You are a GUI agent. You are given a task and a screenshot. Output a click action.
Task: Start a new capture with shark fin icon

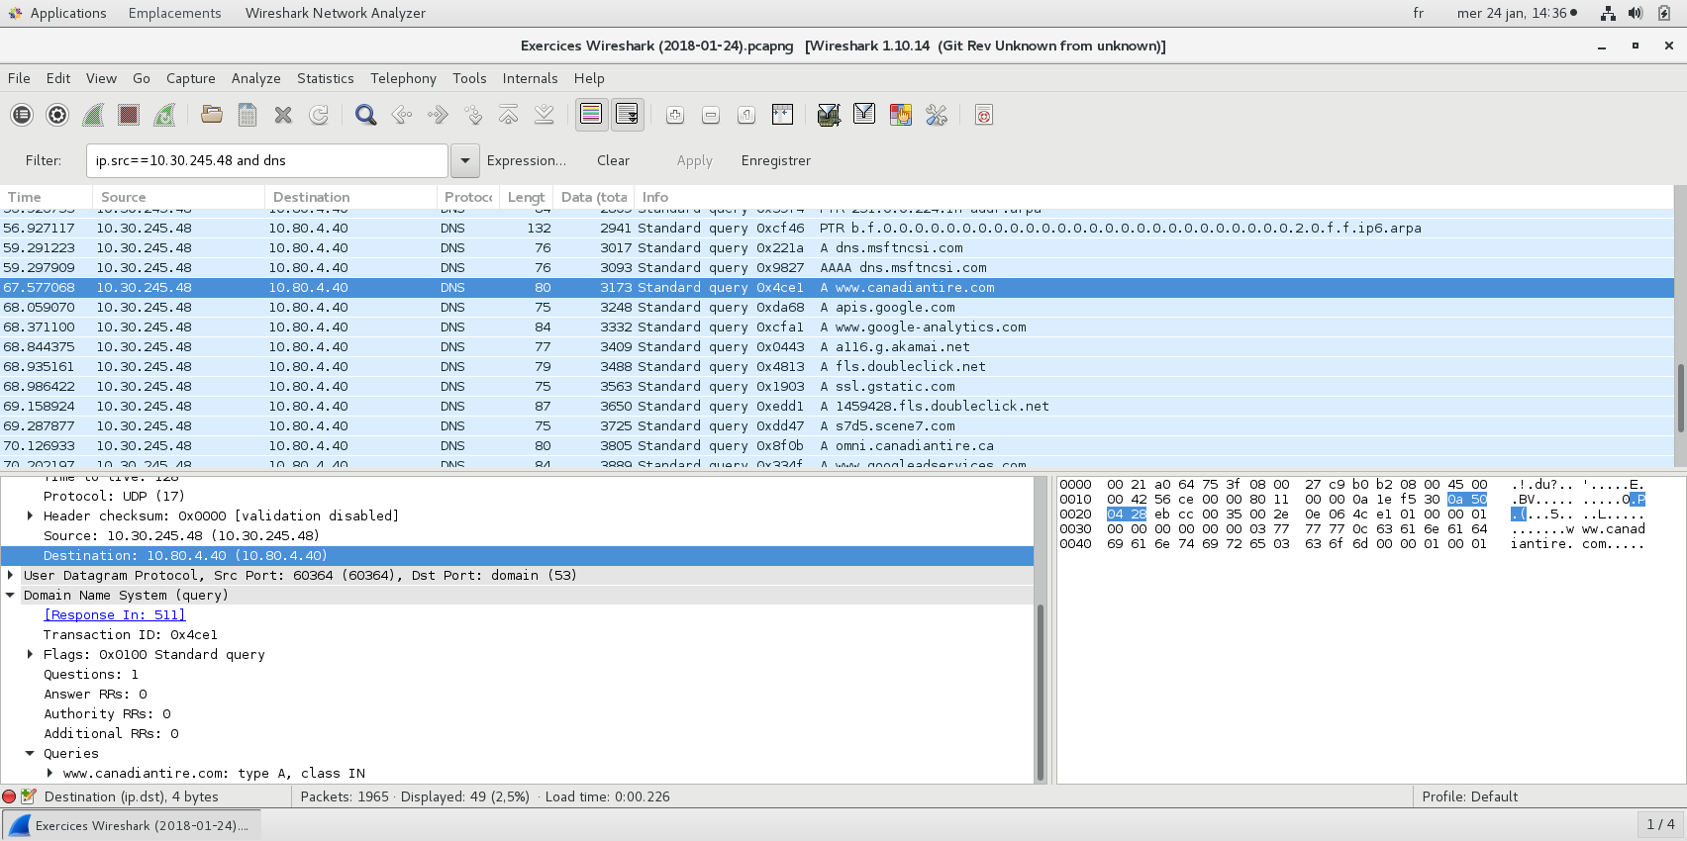tap(93, 115)
